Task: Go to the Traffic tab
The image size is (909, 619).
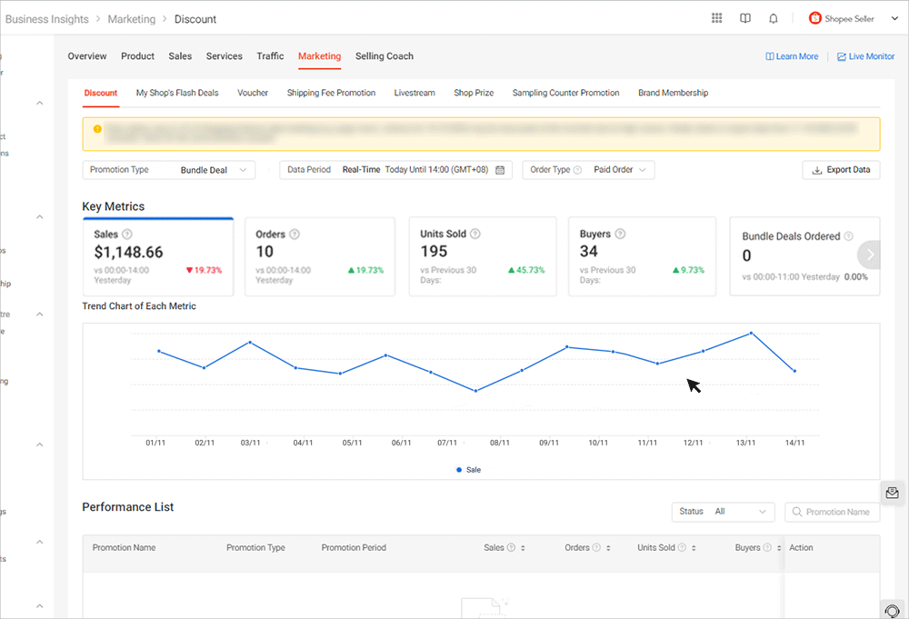Action: click(270, 56)
